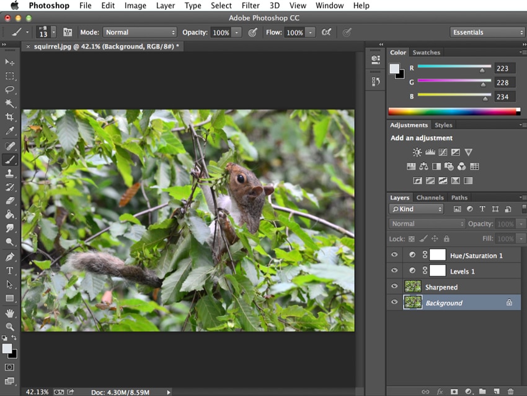Add a Curves adjustment
The width and height of the screenshot is (527, 396).
tap(443, 152)
